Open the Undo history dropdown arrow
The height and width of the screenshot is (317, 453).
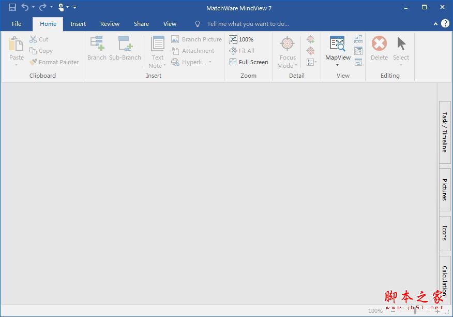[33, 7]
